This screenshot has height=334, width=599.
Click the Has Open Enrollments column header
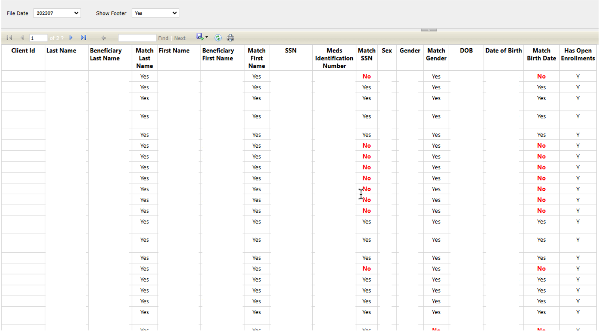pyautogui.click(x=578, y=54)
